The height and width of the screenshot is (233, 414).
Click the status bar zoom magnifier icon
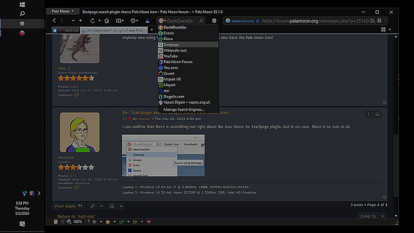(69, 222)
